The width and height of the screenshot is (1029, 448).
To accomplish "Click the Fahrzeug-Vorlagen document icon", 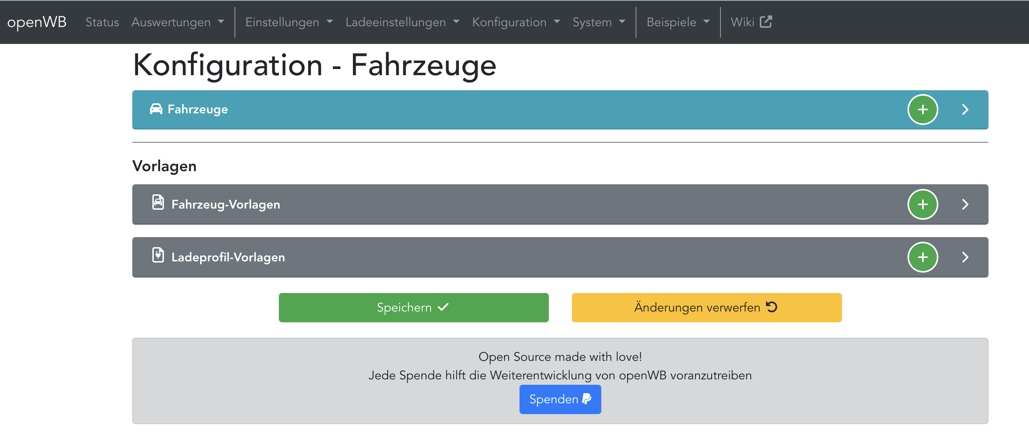I will click(x=158, y=202).
